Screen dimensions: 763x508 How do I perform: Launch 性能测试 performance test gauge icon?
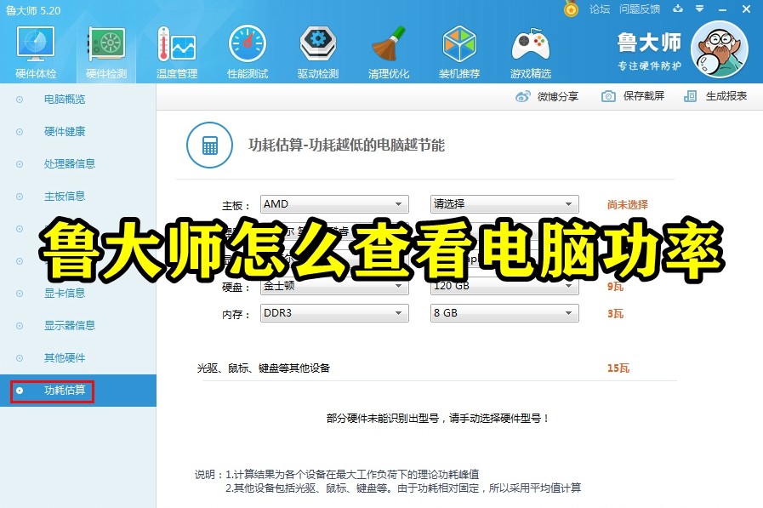pos(248,43)
